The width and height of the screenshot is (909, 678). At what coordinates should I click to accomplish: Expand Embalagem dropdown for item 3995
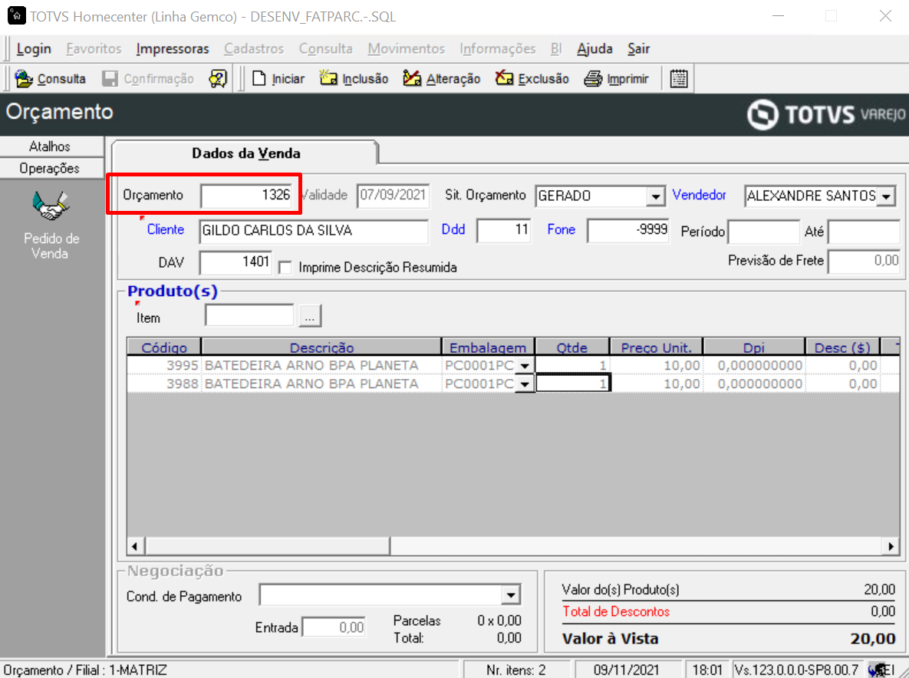pyautogui.click(x=525, y=366)
